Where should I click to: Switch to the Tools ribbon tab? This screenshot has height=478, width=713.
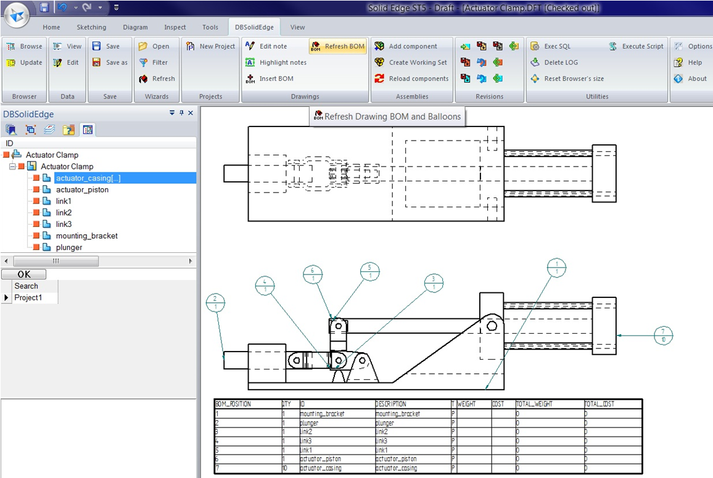(x=210, y=27)
